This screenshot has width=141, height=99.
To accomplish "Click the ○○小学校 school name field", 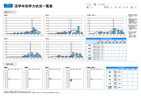I will (x=117, y=4).
